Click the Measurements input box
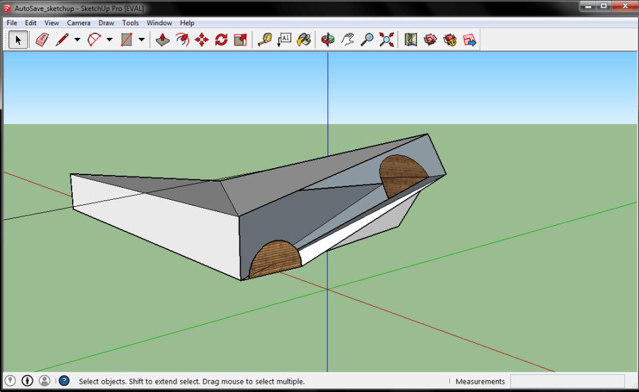Image resolution: width=639 pixels, height=392 pixels. point(566,381)
